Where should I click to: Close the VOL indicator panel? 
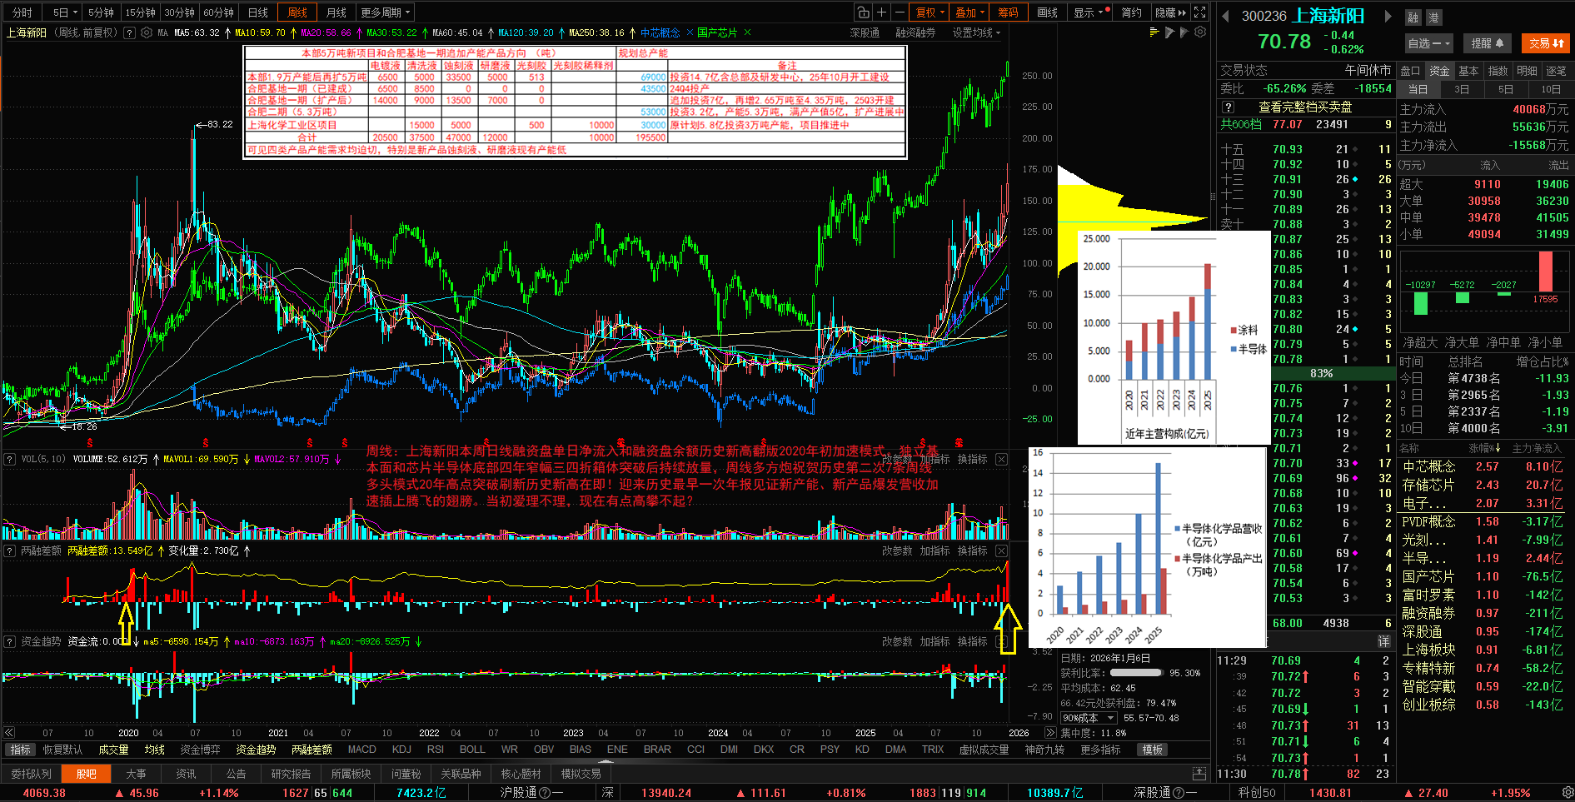coord(1001,459)
